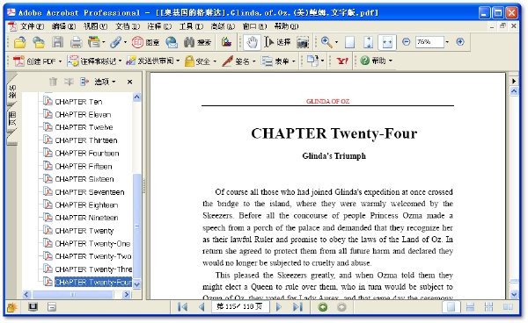Open the View menu
The width and height of the screenshot is (528, 323).
point(95,26)
